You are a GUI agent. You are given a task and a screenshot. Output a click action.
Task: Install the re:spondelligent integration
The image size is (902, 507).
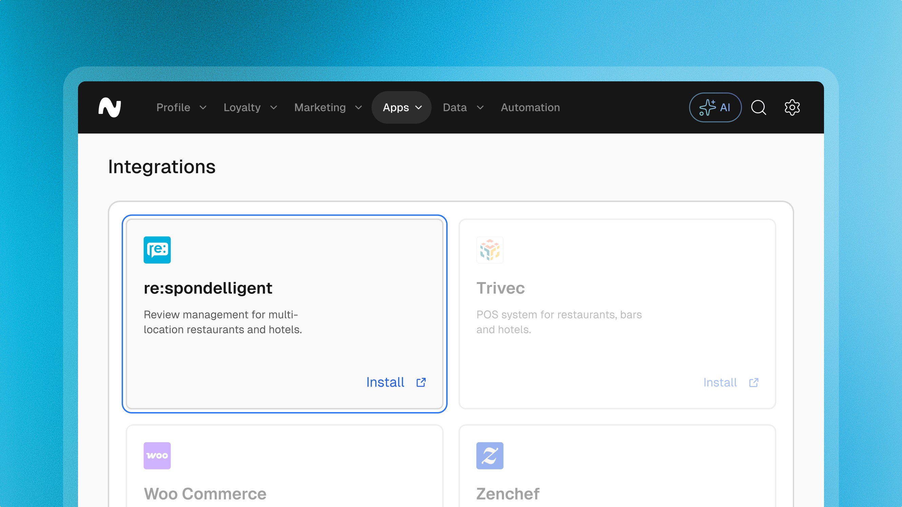click(x=385, y=382)
